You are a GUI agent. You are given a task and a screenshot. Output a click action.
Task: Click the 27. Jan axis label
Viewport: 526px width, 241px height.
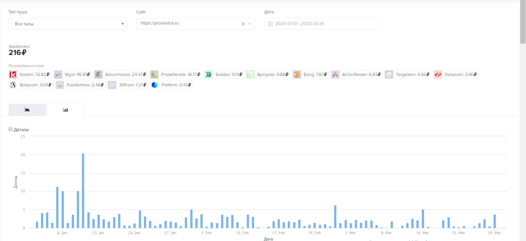coord(170,233)
